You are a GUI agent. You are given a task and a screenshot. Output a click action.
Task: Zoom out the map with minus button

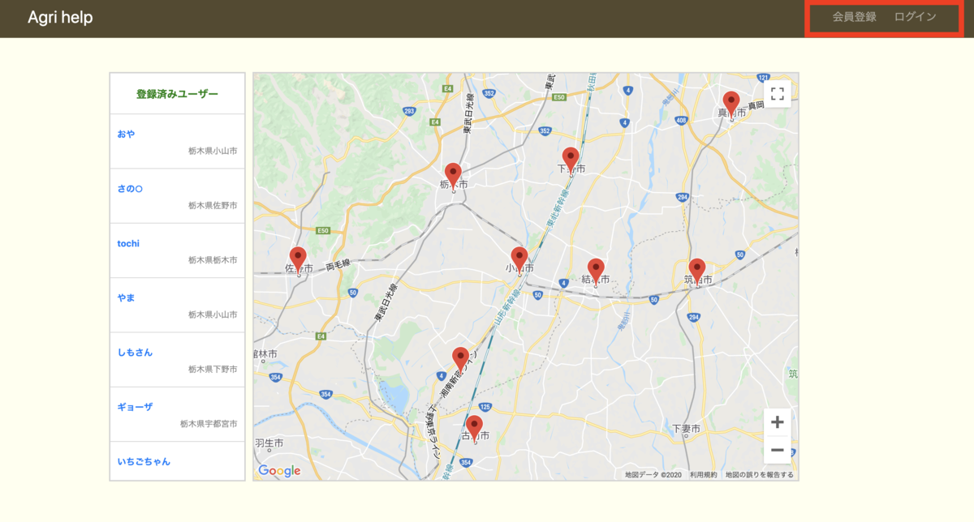(777, 450)
